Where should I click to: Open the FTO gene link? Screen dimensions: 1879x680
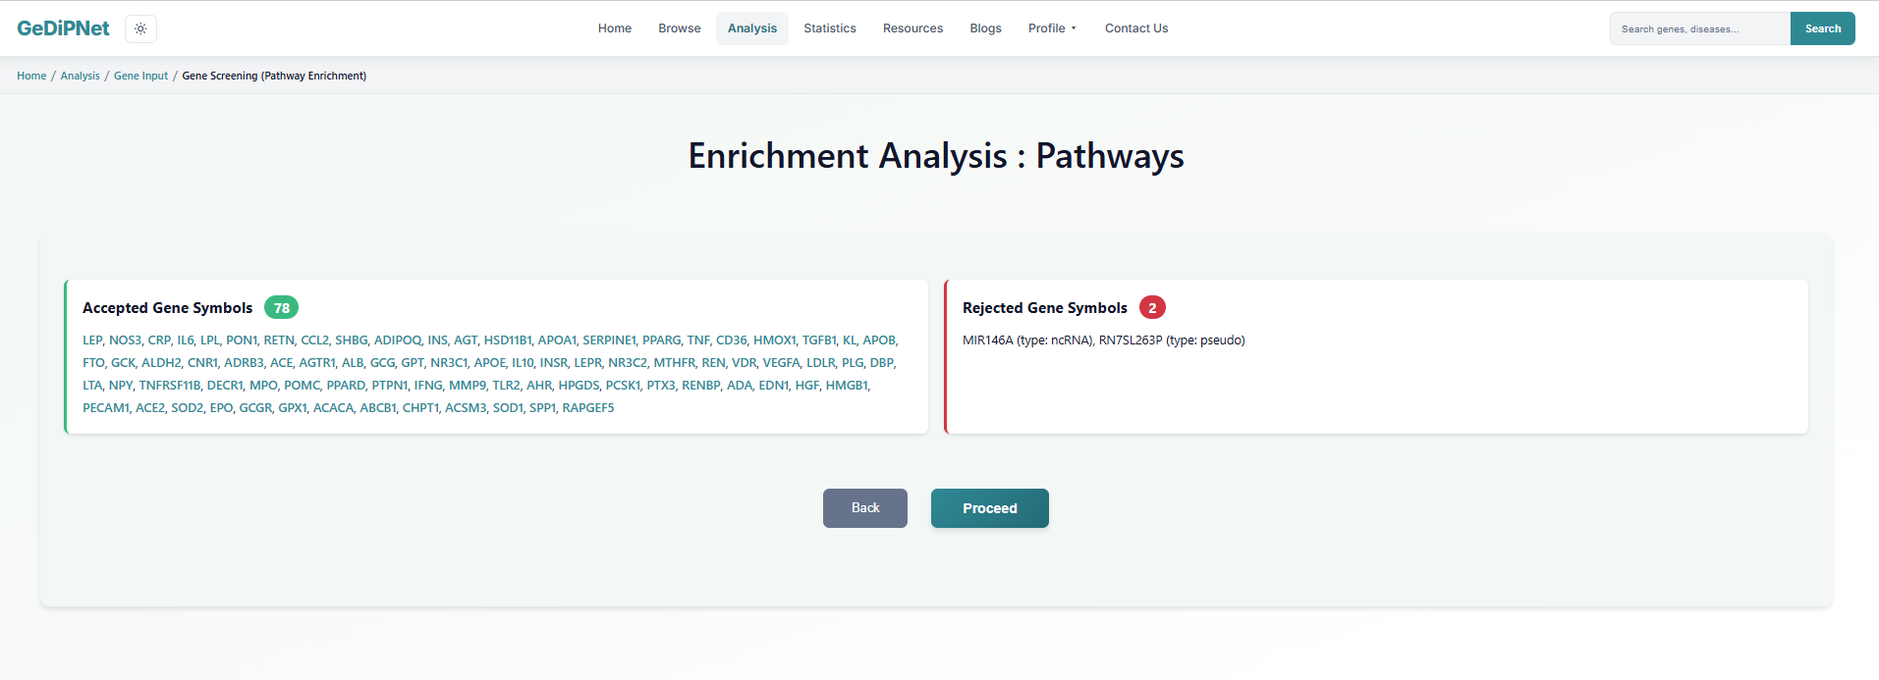[93, 363]
